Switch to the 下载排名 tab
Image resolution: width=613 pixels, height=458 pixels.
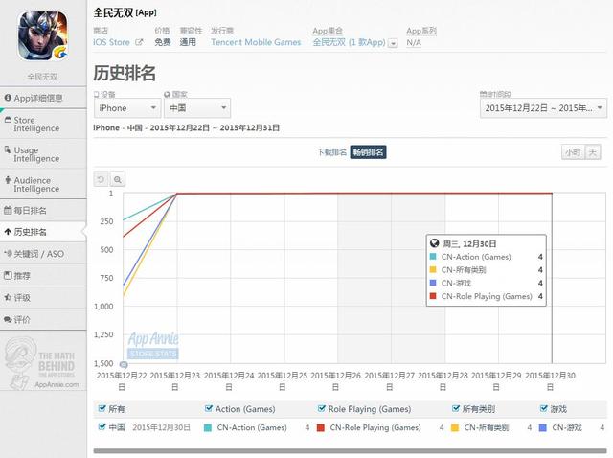[x=331, y=152]
